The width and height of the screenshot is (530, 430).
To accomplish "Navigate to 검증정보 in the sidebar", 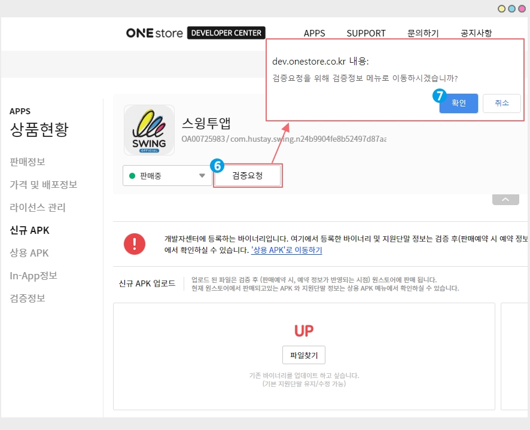I will pyautogui.click(x=28, y=298).
